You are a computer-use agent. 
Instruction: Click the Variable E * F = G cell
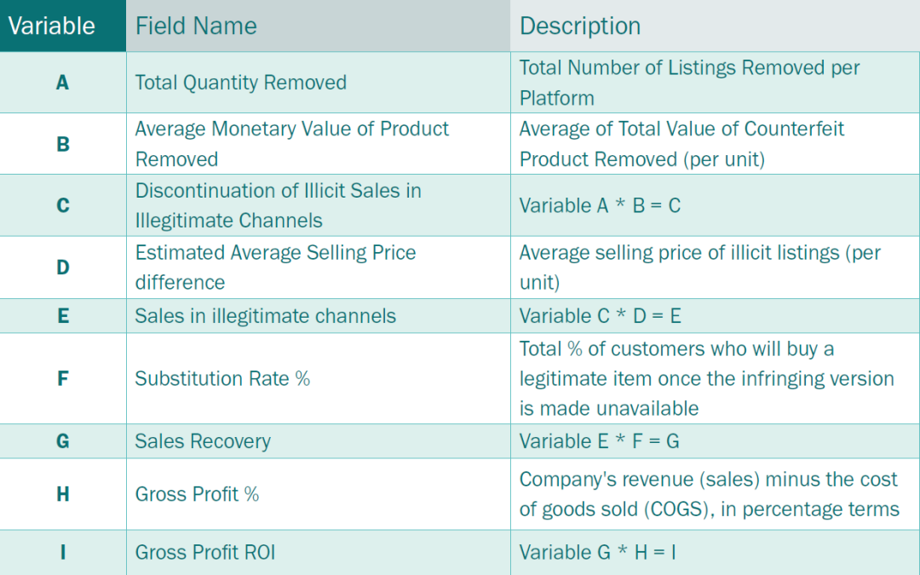click(x=716, y=441)
